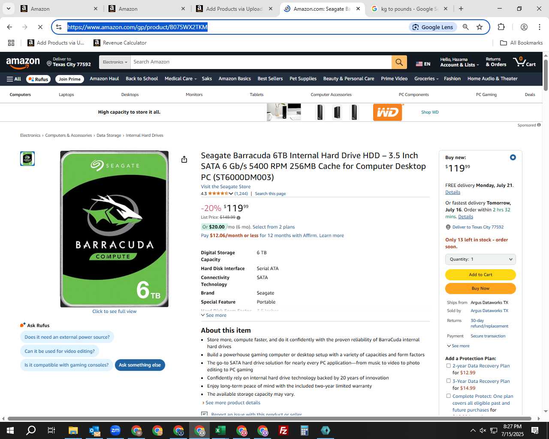Open Zoom from the taskbar

tap(115, 430)
